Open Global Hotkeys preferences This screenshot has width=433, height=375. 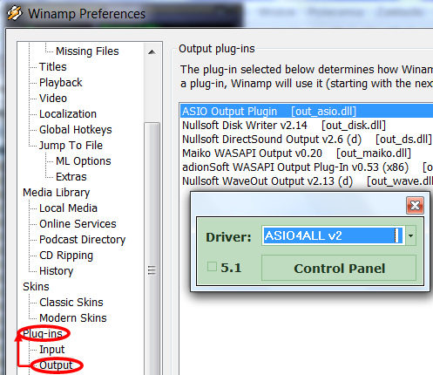point(76,130)
